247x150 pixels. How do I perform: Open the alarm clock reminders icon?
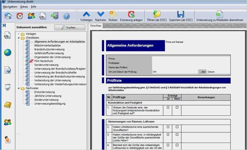[20, 16]
